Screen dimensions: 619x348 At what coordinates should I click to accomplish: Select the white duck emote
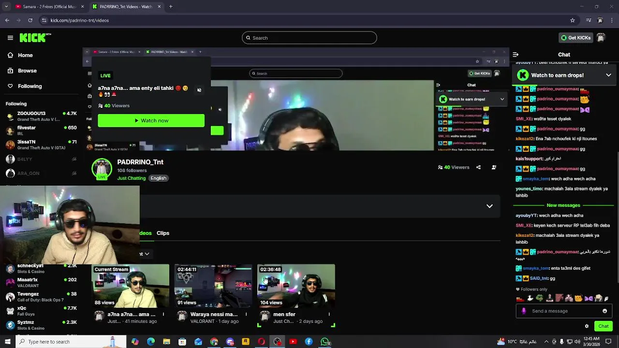pos(530,298)
